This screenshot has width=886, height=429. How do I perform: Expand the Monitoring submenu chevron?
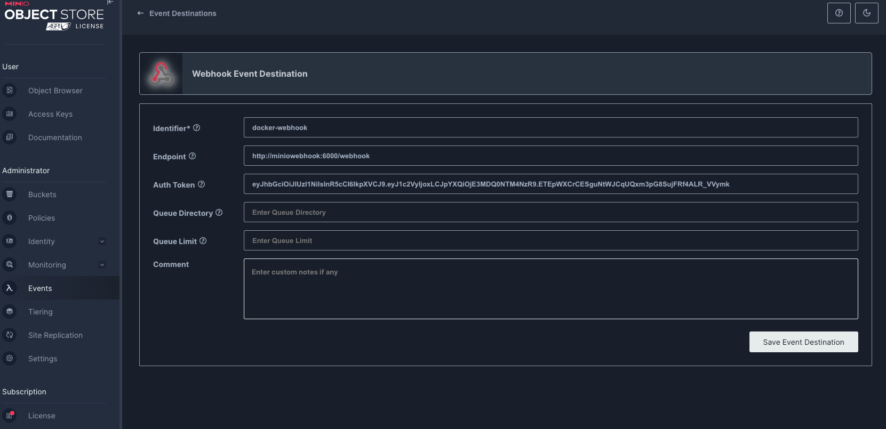point(102,264)
